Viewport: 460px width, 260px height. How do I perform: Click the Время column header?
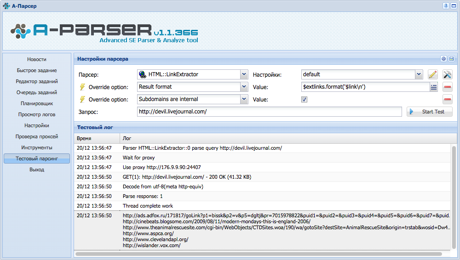97,138
